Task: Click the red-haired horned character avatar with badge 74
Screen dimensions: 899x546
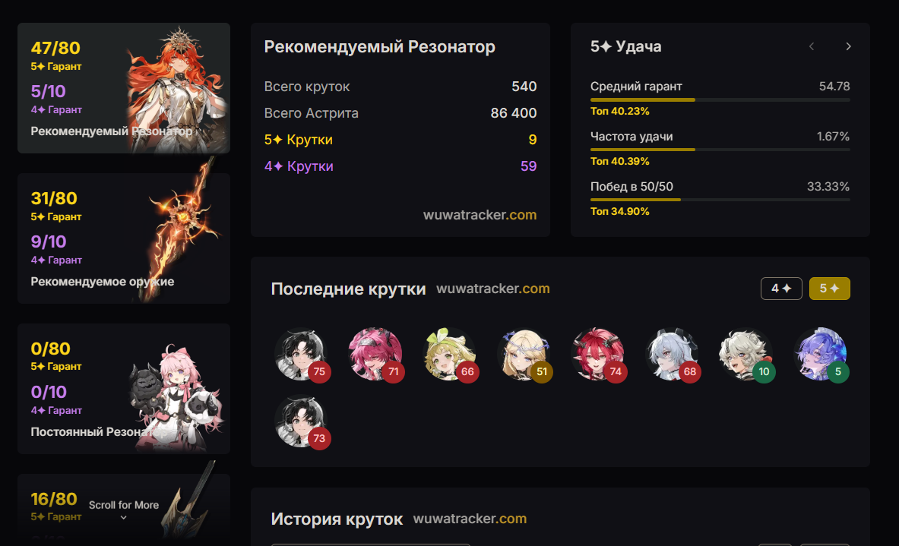Action: click(x=598, y=355)
